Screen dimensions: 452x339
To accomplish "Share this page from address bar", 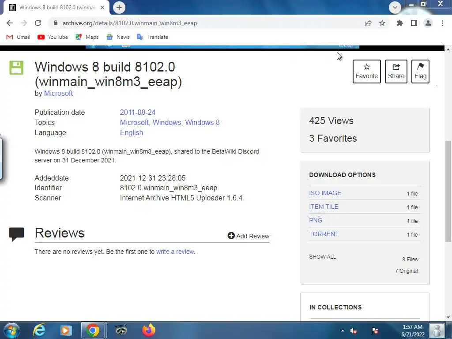I will pos(368,23).
